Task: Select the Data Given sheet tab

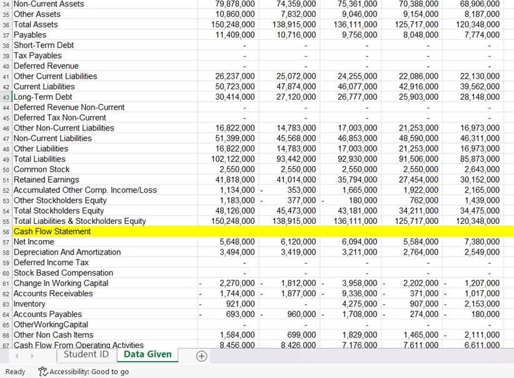Action: pos(147,354)
